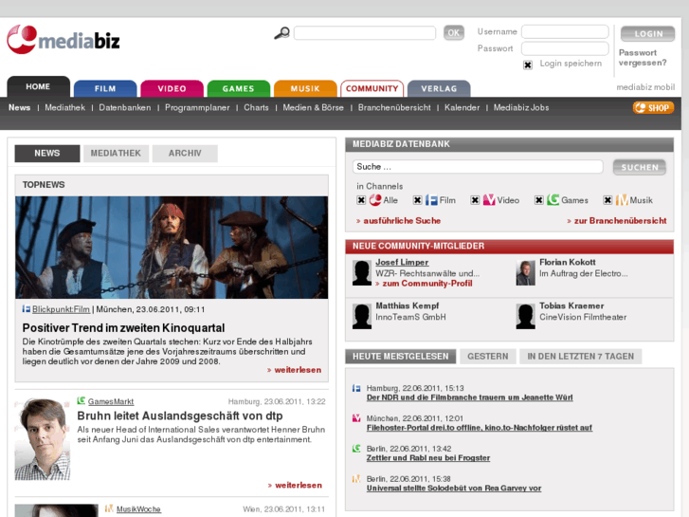Open Matthias Kempf's avatar
The image size is (689, 517).
tap(362, 316)
